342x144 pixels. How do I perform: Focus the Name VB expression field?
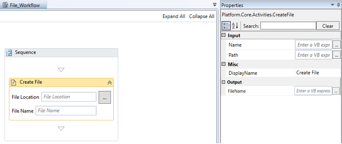pos(314,45)
